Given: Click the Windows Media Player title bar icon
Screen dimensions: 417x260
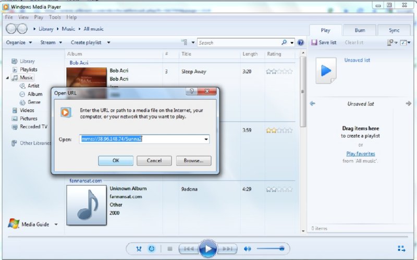Looking at the screenshot, I should click(x=6, y=7).
